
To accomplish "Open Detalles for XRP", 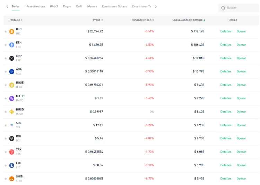I will coord(226,58).
